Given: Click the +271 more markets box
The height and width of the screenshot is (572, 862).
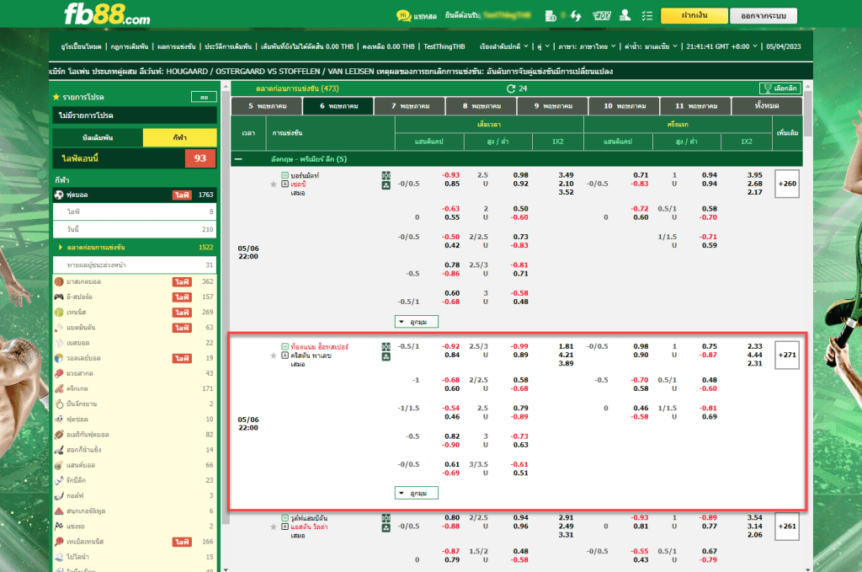Looking at the screenshot, I should pyautogui.click(x=786, y=355).
